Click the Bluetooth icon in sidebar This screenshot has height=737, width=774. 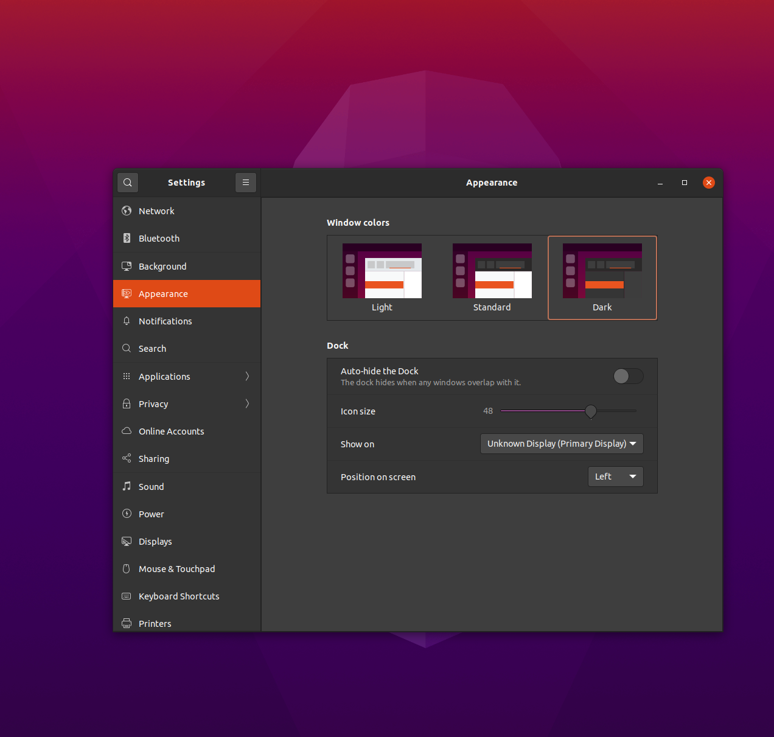[127, 239]
